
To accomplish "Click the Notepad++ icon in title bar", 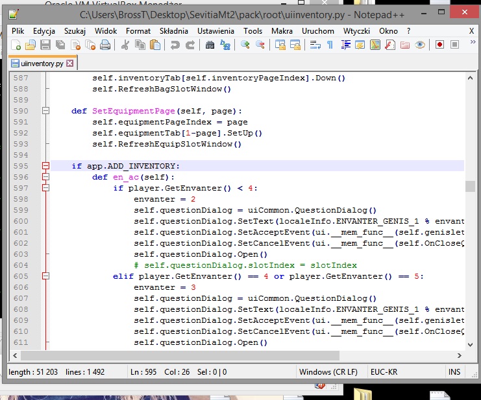I will coord(13,14).
